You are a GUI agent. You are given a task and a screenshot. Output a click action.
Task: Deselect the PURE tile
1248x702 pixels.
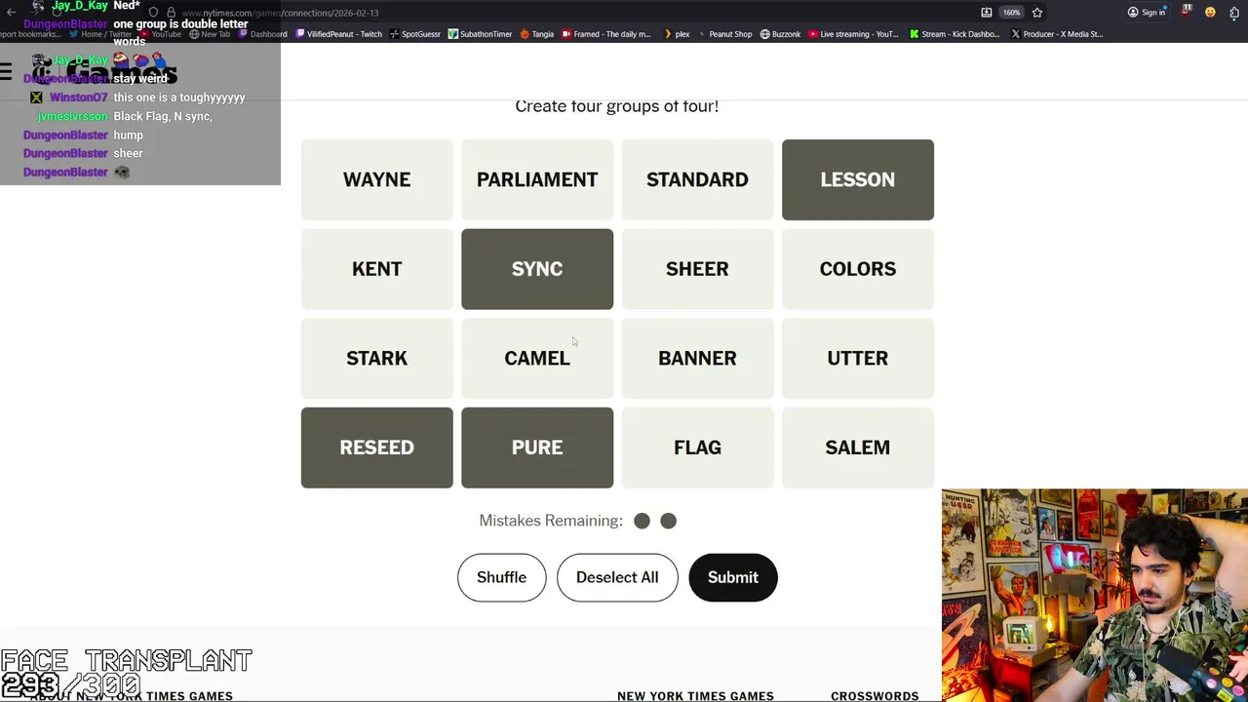click(x=537, y=448)
